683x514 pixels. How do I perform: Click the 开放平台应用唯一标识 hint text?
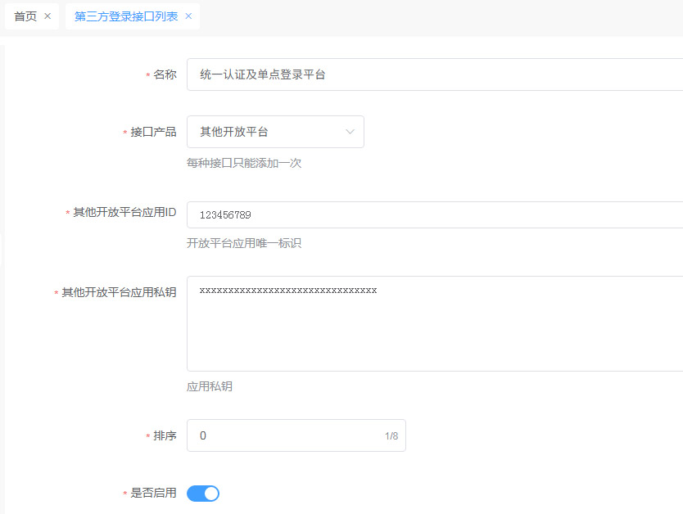pos(244,243)
